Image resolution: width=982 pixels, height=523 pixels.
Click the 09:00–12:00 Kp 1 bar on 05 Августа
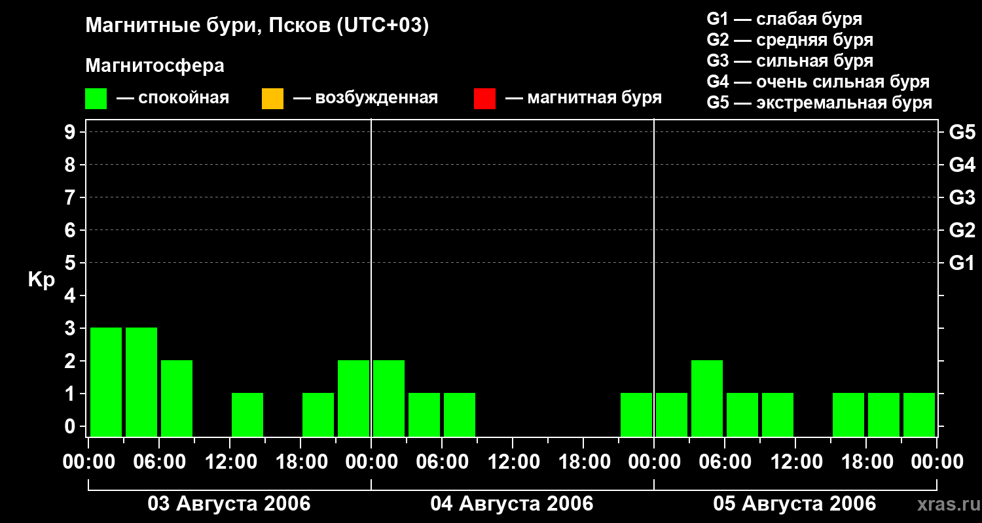pos(778,414)
